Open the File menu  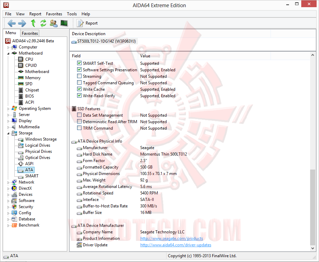[8, 14]
